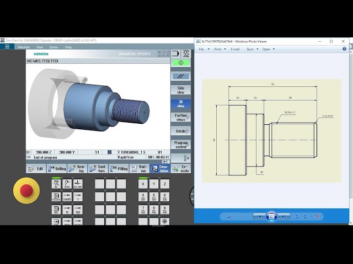Expand the Open dropdown in Photo Viewer
The image size is (353, 264).
(x=269, y=49)
